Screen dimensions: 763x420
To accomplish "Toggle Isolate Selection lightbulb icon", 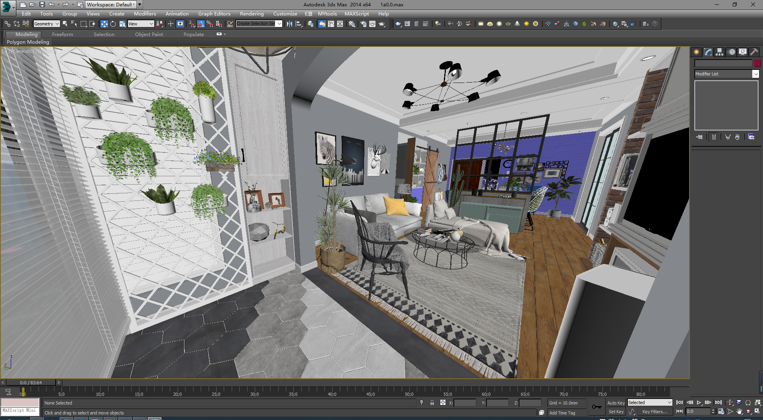I will (422, 403).
